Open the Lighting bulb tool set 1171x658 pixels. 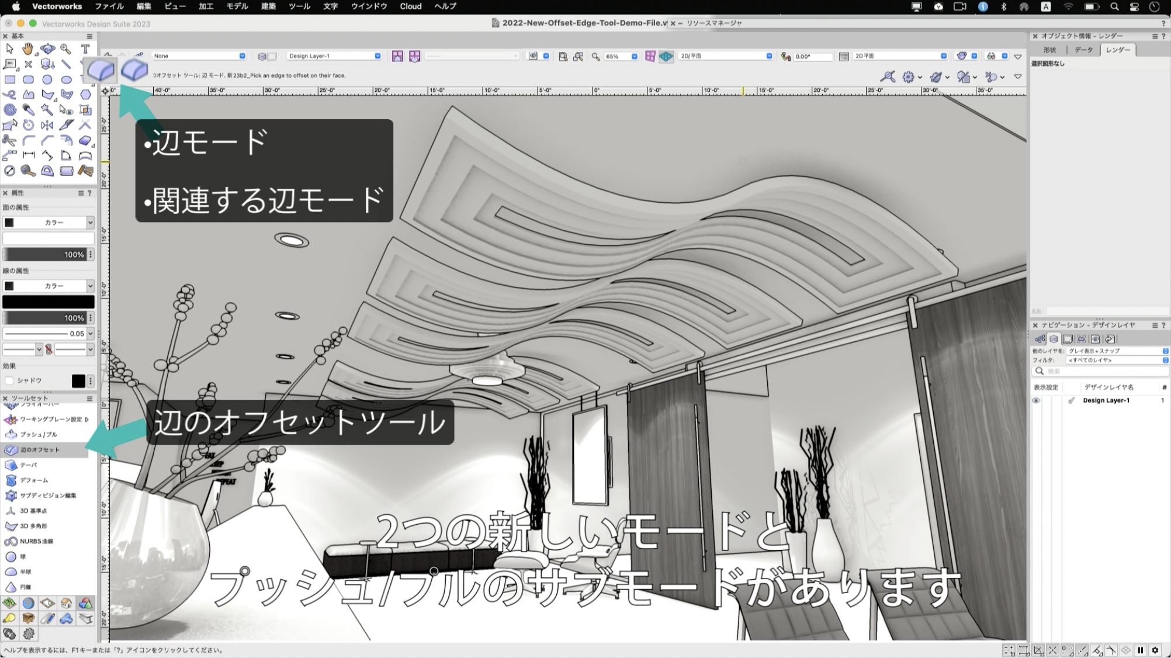(9, 618)
